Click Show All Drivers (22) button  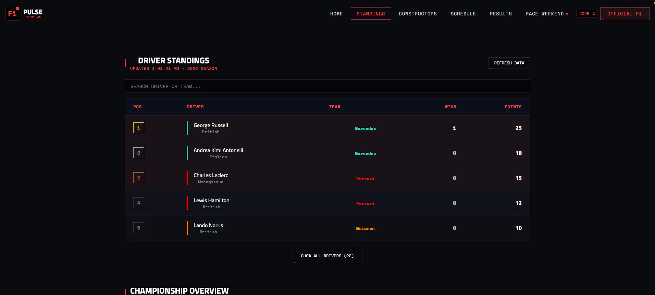pyautogui.click(x=327, y=256)
